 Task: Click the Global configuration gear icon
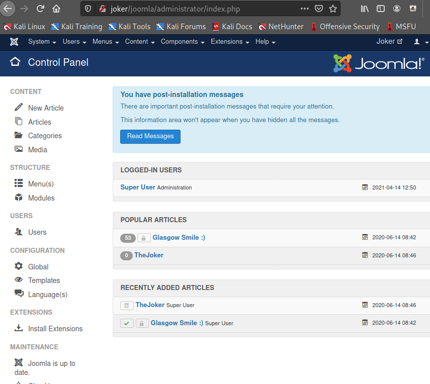[19, 266]
